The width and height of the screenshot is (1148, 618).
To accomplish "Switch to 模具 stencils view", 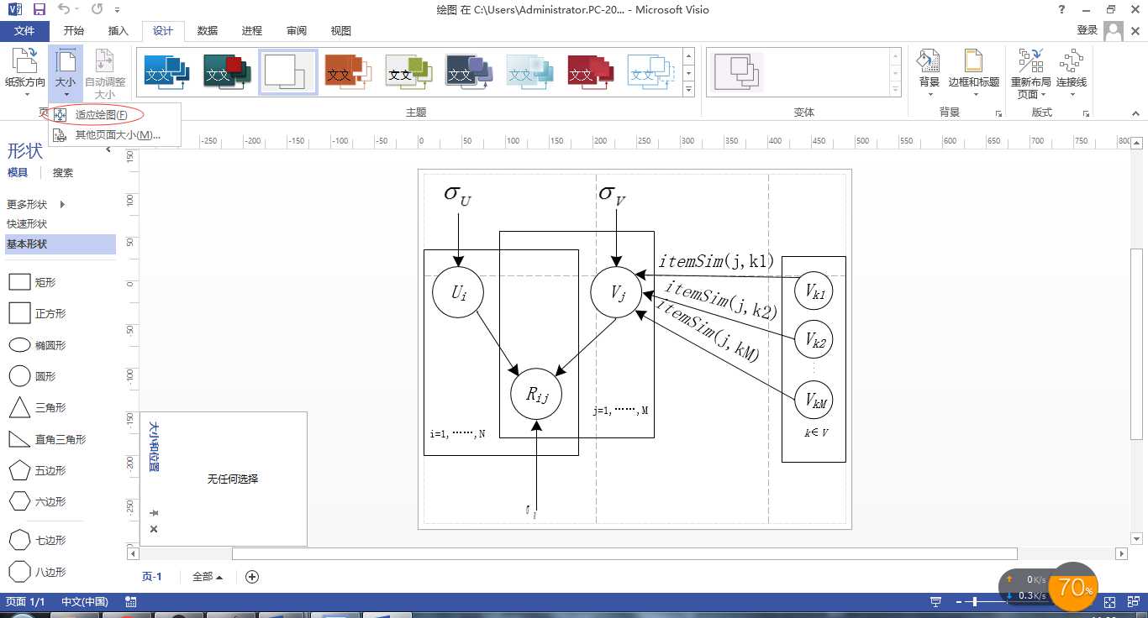I will point(18,172).
